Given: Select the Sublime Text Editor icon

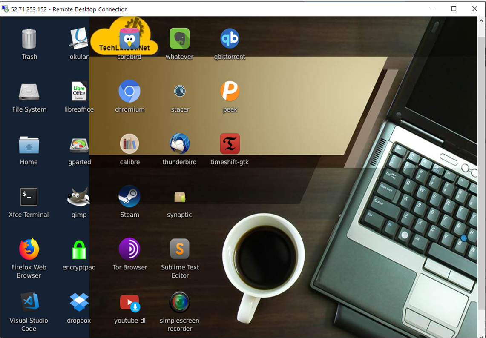Looking at the screenshot, I should tap(179, 249).
